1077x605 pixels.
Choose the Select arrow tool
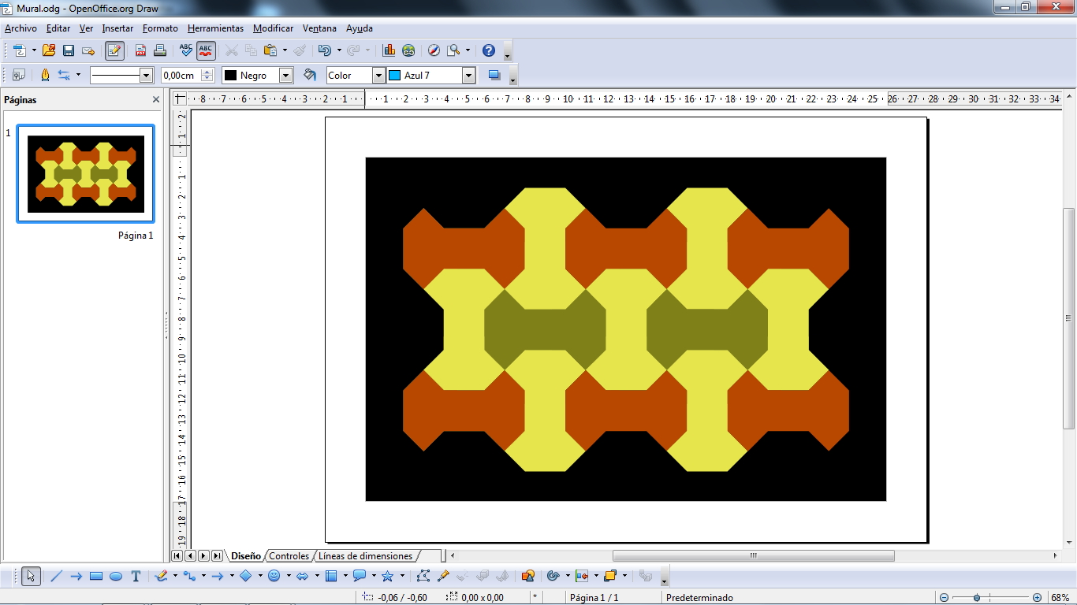(x=31, y=576)
